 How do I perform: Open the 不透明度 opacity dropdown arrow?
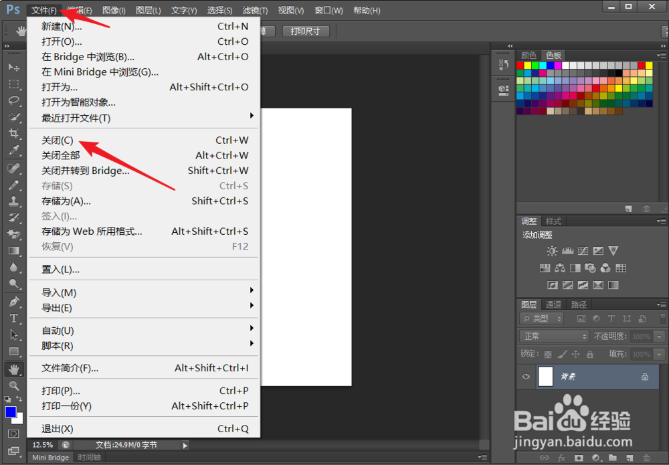pyautogui.click(x=660, y=336)
